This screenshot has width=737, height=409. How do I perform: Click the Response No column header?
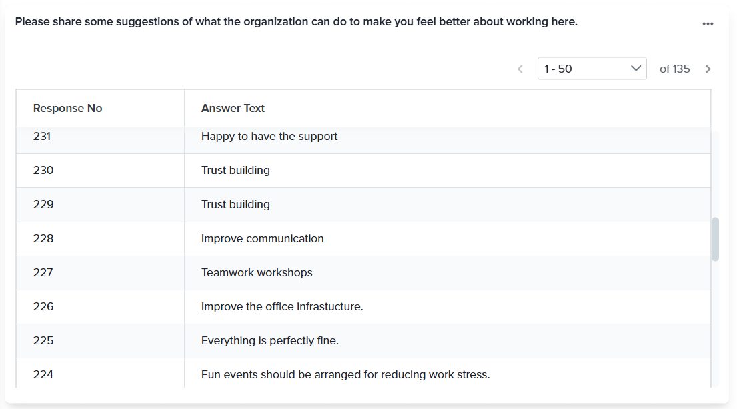[68, 108]
